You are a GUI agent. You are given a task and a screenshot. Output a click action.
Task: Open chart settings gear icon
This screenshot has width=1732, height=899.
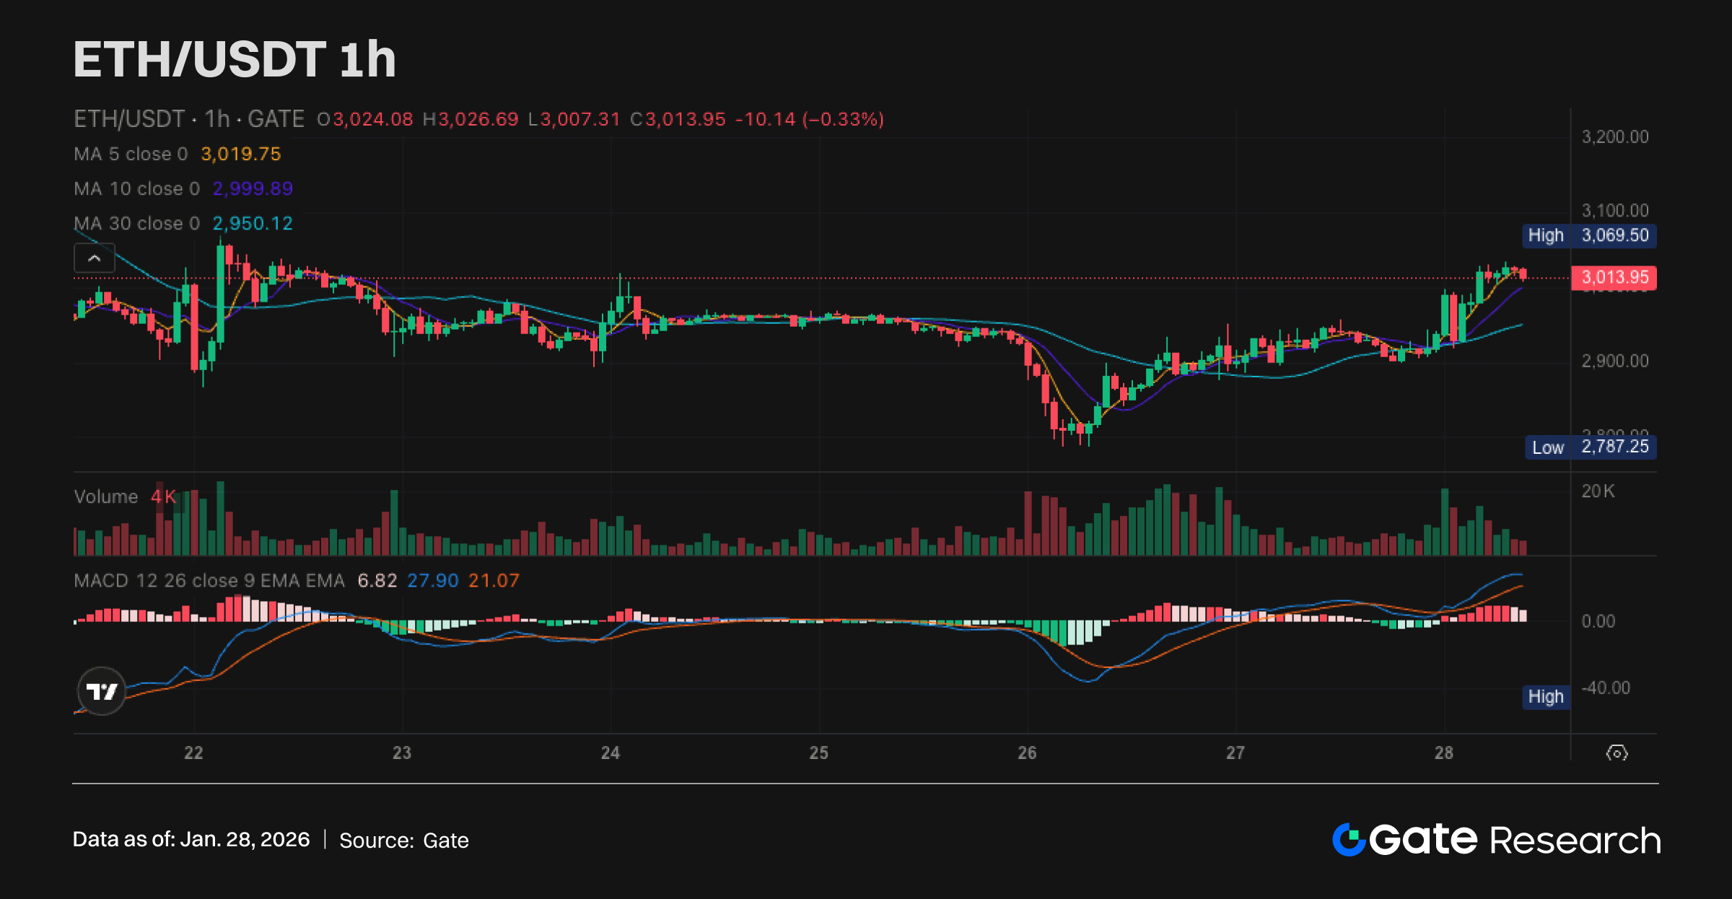[1617, 753]
